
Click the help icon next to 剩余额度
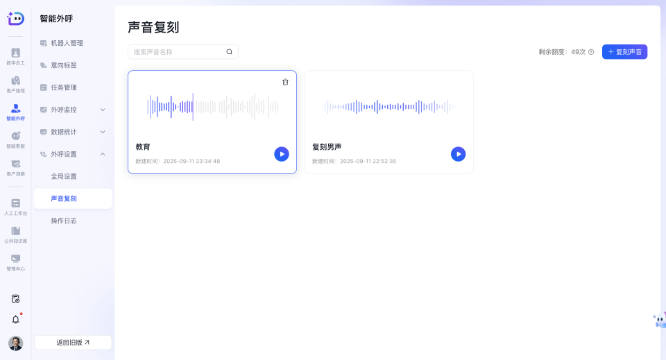coord(591,52)
